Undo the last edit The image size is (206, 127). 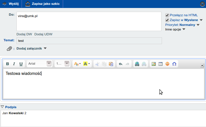point(120,64)
